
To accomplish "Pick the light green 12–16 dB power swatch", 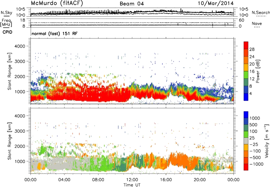I will coord(246,75).
